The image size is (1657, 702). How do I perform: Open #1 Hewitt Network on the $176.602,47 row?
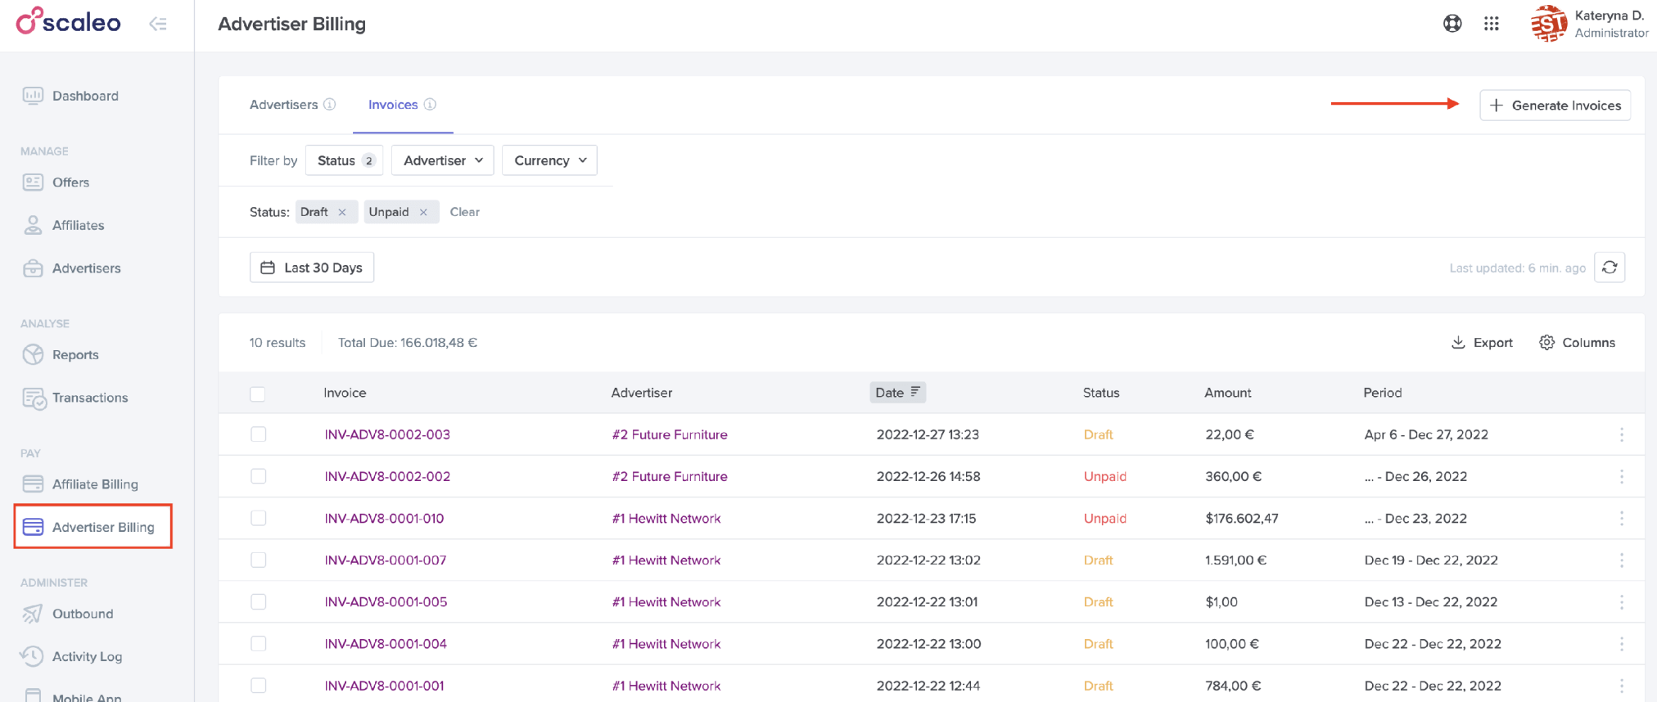click(666, 518)
